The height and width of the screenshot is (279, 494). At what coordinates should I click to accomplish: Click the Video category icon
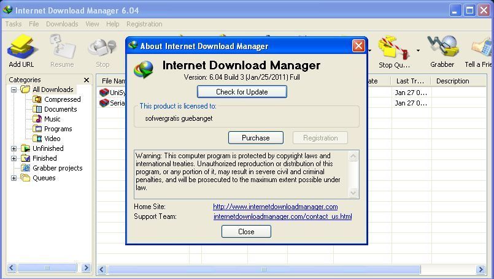tap(37, 139)
